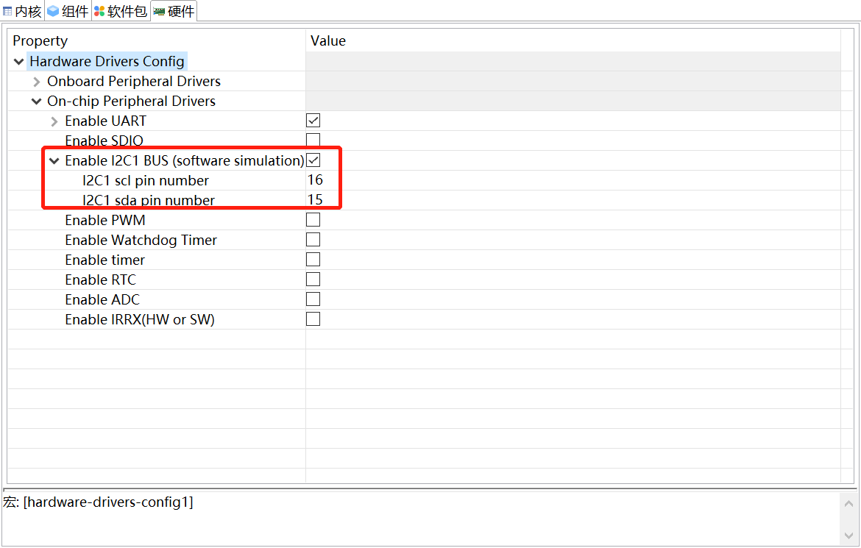Viewport: 861px width, 548px height.
Task: Switch to the 软件包 tab
Action: [120, 11]
